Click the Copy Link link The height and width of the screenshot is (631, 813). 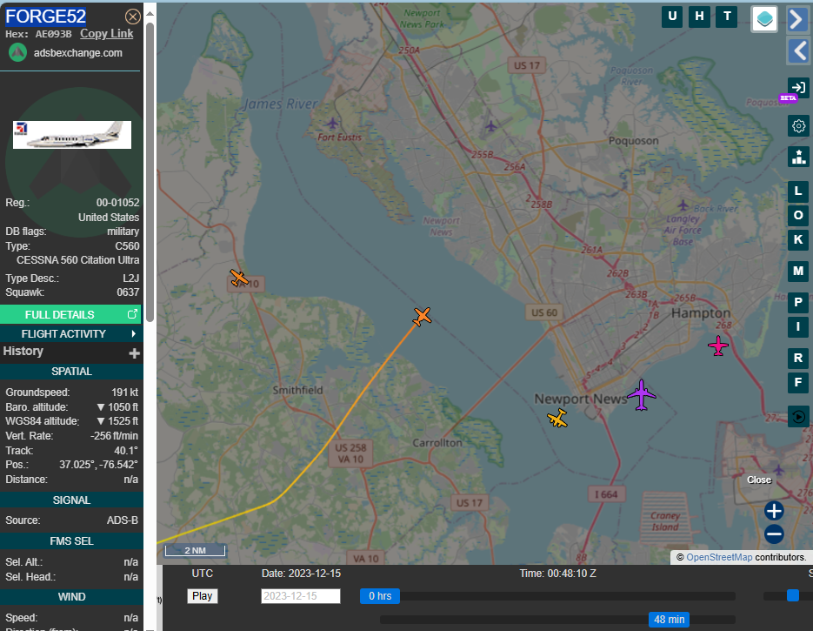(x=107, y=34)
